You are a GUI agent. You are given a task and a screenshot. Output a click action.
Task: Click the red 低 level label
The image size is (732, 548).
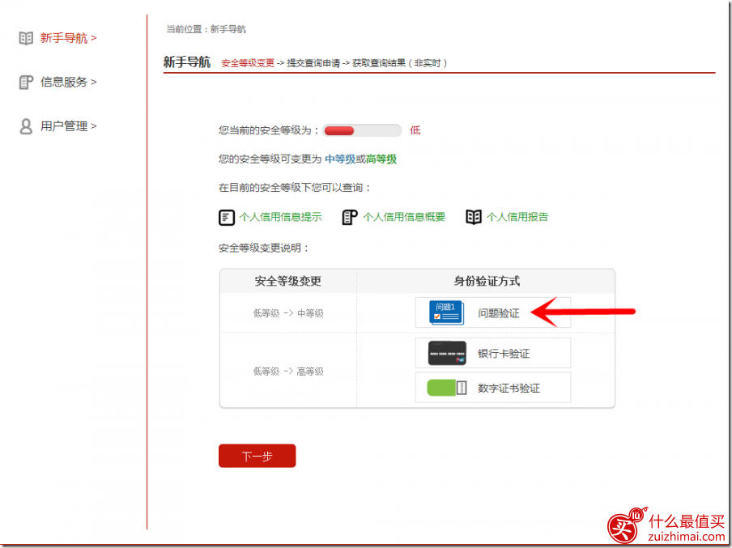[415, 130]
